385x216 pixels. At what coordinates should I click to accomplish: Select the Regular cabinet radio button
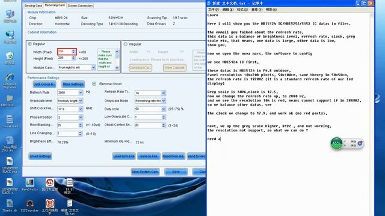pyautogui.click(x=30, y=44)
